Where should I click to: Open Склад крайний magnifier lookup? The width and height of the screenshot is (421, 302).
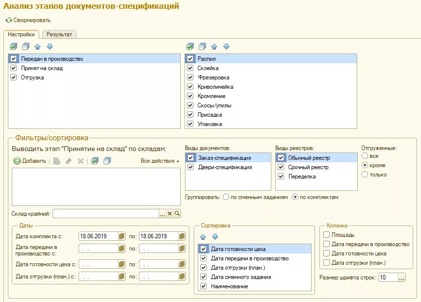coord(177,213)
